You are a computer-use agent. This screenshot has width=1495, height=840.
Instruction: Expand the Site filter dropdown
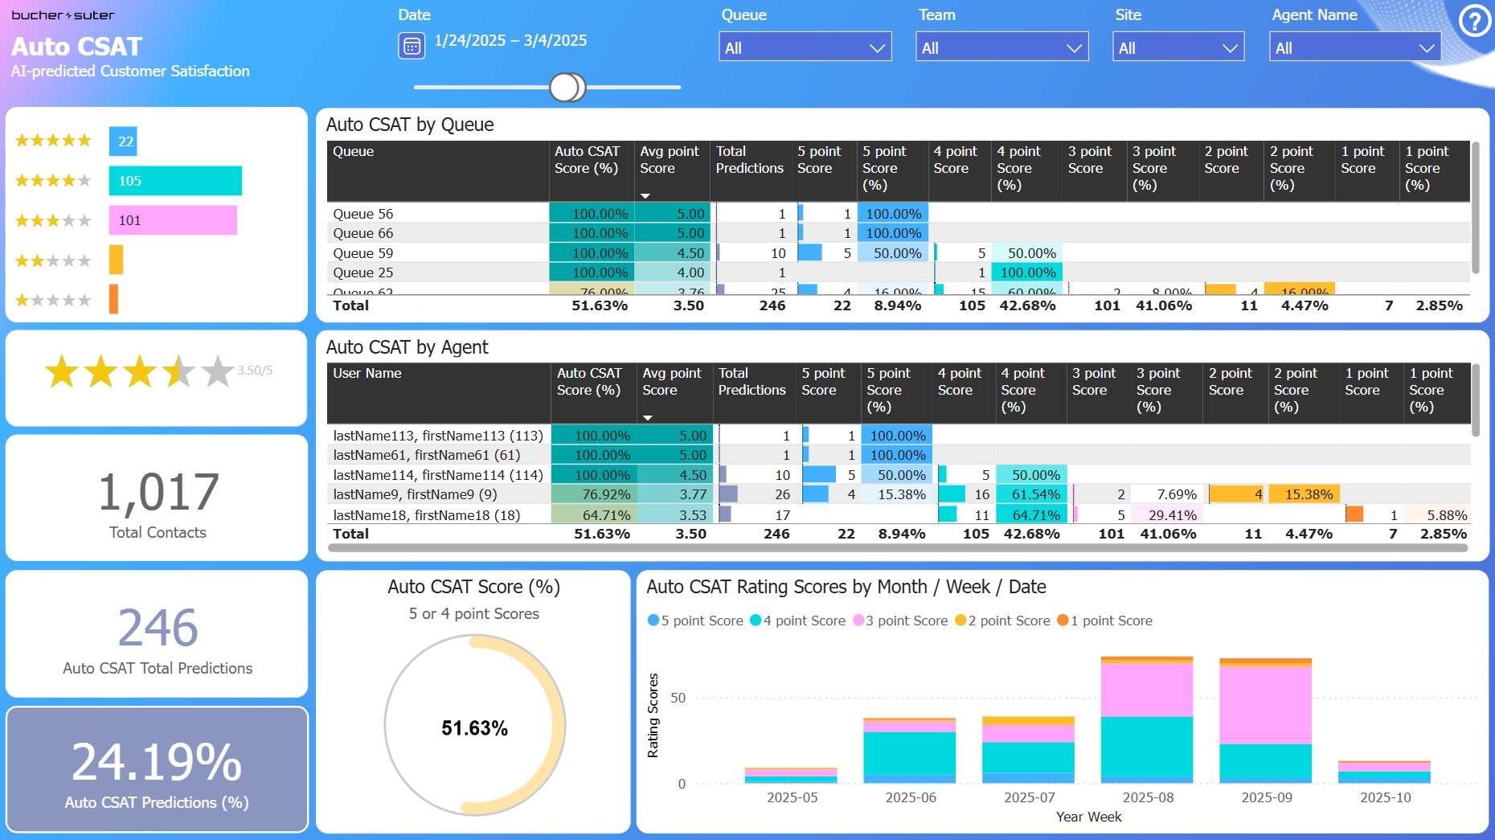pyautogui.click(x=1178, y=47)
